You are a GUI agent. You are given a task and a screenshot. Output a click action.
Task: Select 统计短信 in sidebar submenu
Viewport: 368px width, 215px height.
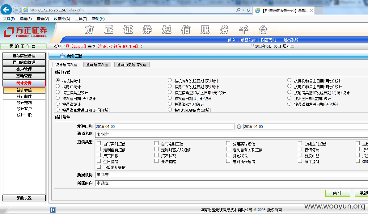point(24,91)
